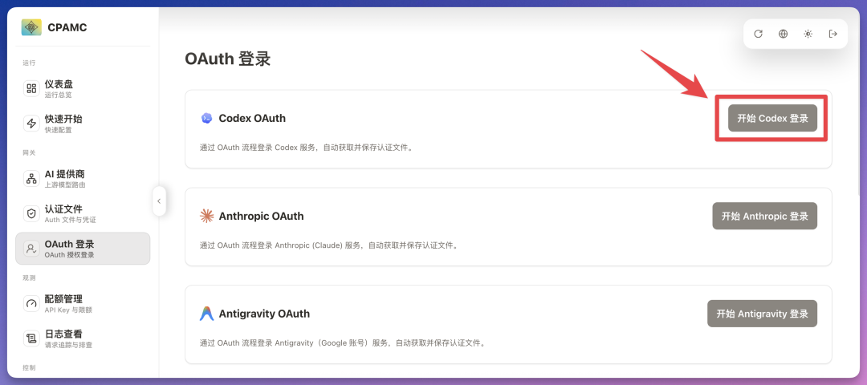Click the 控制 section label
The image size is (867, 385).
point(29,368)
